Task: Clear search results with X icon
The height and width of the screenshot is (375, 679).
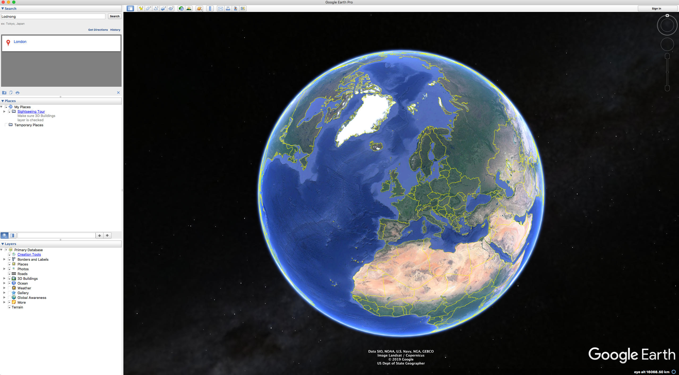Action: (118, 93)
